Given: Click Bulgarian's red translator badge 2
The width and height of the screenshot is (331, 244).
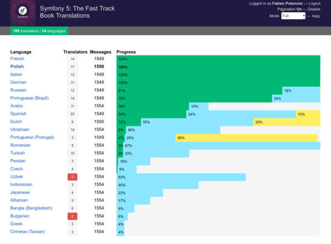Looking at the screenshot, I should tap(72, 216).
